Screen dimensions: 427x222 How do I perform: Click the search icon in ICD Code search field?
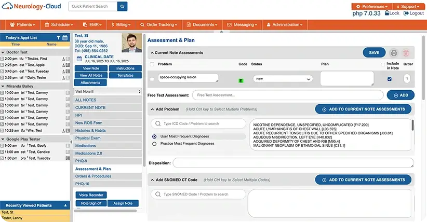pos(158,123)
